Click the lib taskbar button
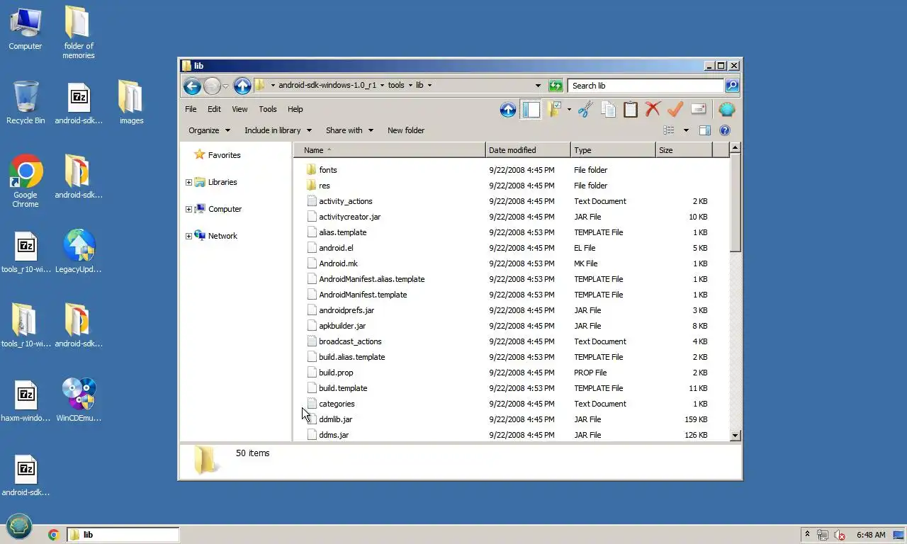 (x=123, y=535)
